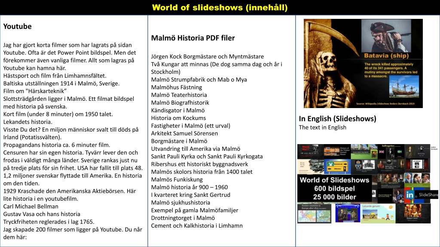440x247 pixels.
Task: Open the Demokrati/Diktatur road sign thumbnail
Action: (337, 166)
